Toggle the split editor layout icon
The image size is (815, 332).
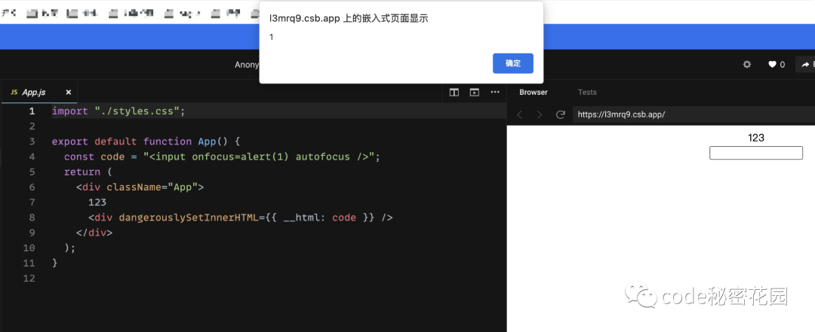tap(454, 93)
